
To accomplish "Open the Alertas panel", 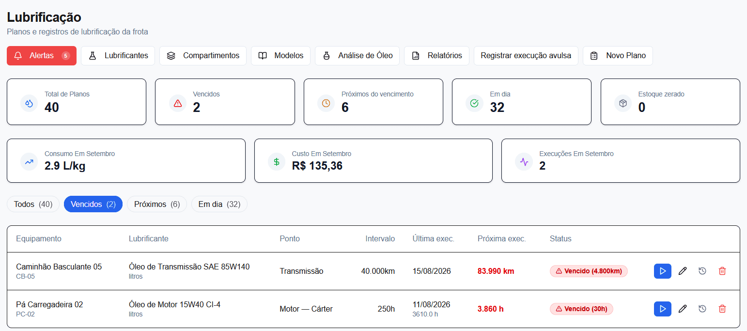I will click(x=42, y=56).
